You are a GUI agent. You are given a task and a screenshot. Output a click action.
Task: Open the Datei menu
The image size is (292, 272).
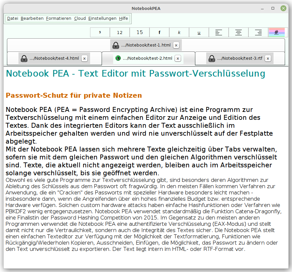point(12,18)
